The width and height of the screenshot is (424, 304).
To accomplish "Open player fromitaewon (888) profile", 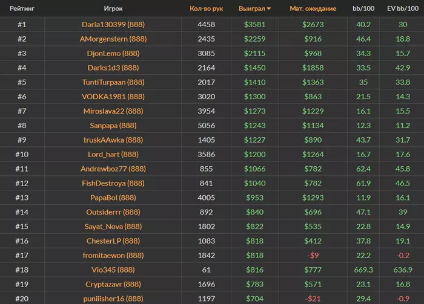I will [113, 256].
